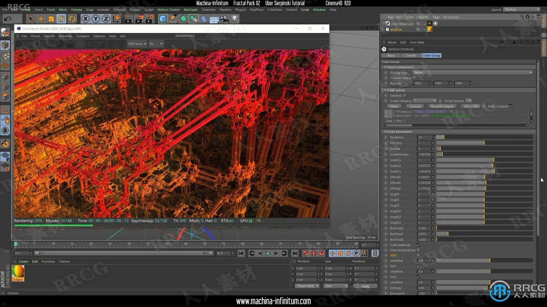This screenshot has height=307, width=547.
Task: Collapse the Script parameters section
Action: tap(385, 132)
